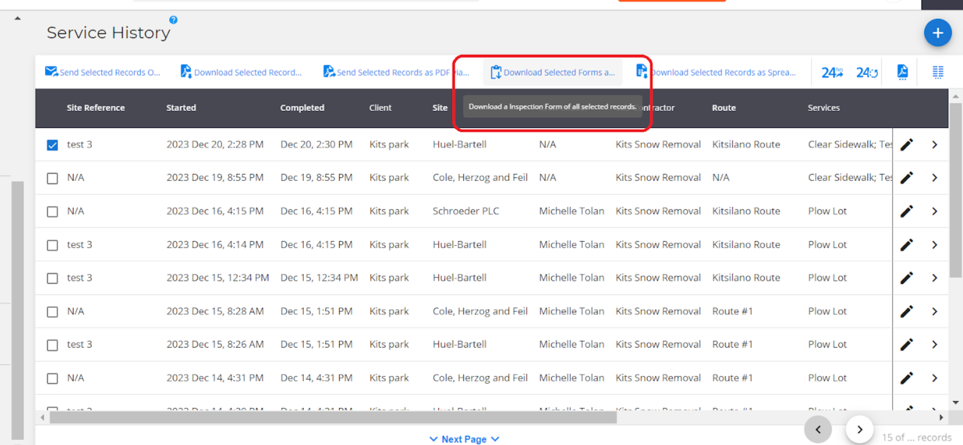Click the Next Page link
The image size is (963, 445).
[464, 439]
